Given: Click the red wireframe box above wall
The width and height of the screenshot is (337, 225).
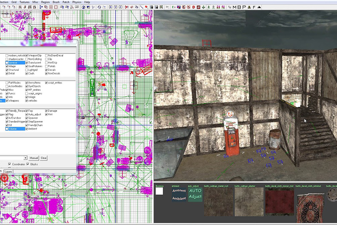Looking at the screenshot, I should tap(206, 43).
